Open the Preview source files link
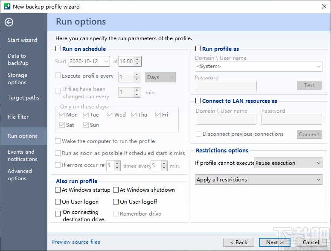 tap(76, 242)
